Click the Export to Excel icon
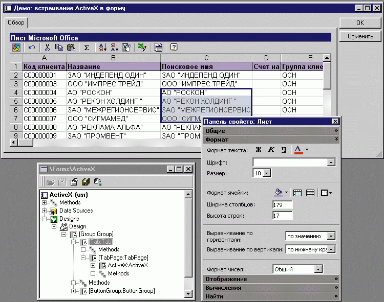This screenshot has height=302, width=384. [x=142, y=48]
